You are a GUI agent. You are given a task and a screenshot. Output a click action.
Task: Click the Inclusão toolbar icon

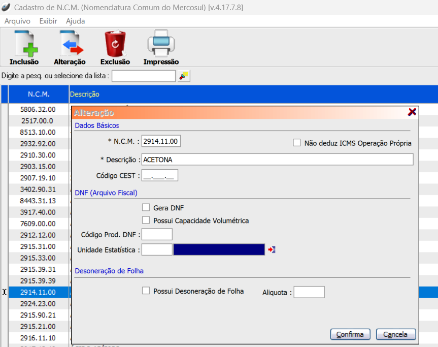24,44
